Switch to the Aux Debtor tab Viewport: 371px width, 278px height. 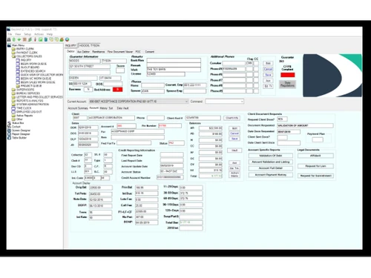[x=83, y=52]
